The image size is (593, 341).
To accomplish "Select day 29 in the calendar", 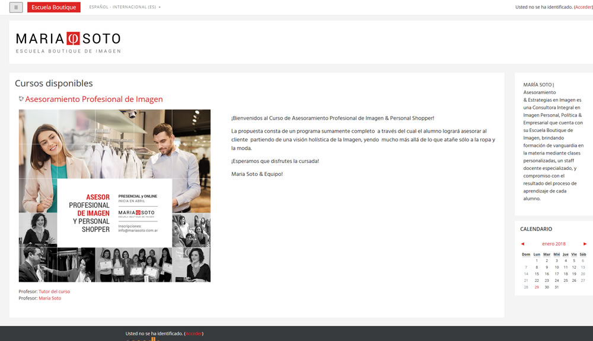I will coord(537,287).
